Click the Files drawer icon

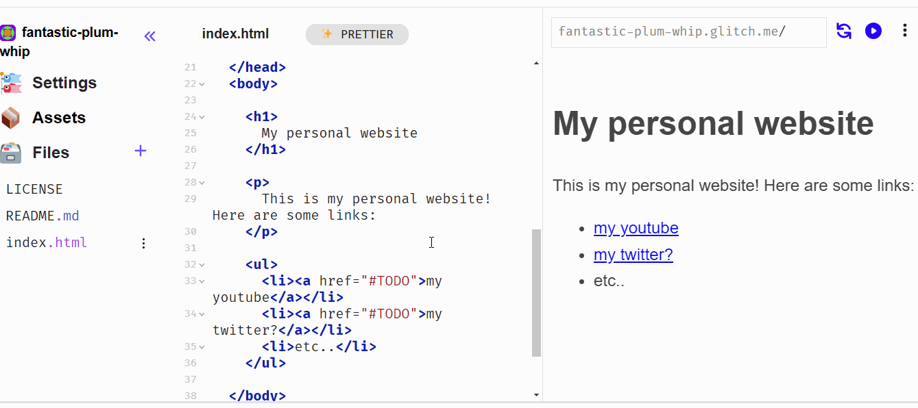[x=11, y=153]
